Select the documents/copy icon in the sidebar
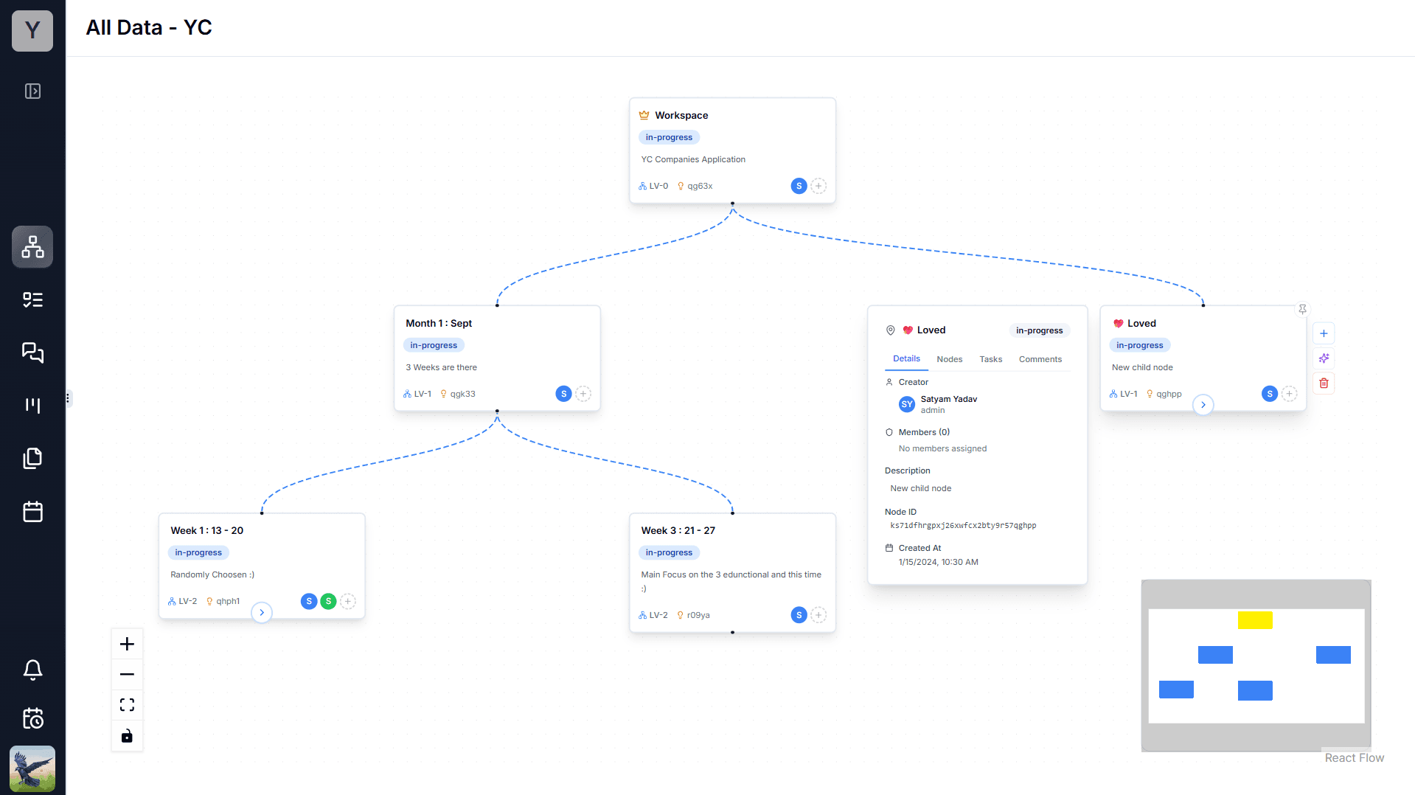 (32, 458)
